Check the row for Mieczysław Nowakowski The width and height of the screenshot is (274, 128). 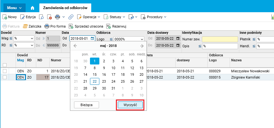5,71
